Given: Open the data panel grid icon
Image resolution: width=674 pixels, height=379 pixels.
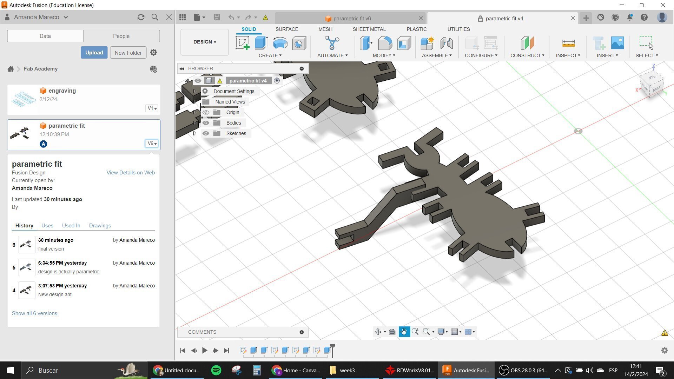Looking at the screenshot, I should pyautogui.click(x=183, y=17).
